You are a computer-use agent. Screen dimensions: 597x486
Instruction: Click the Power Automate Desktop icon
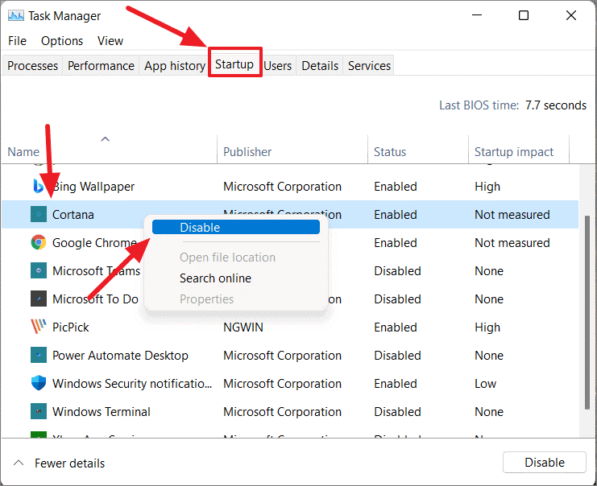tap(39, 355)
